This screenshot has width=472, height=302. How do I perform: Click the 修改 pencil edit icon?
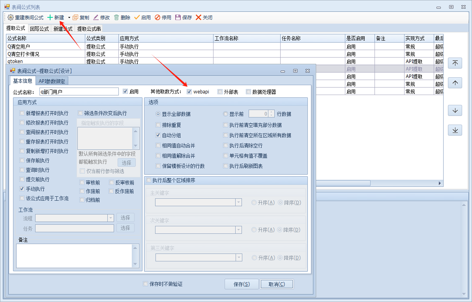coord(96,18)
